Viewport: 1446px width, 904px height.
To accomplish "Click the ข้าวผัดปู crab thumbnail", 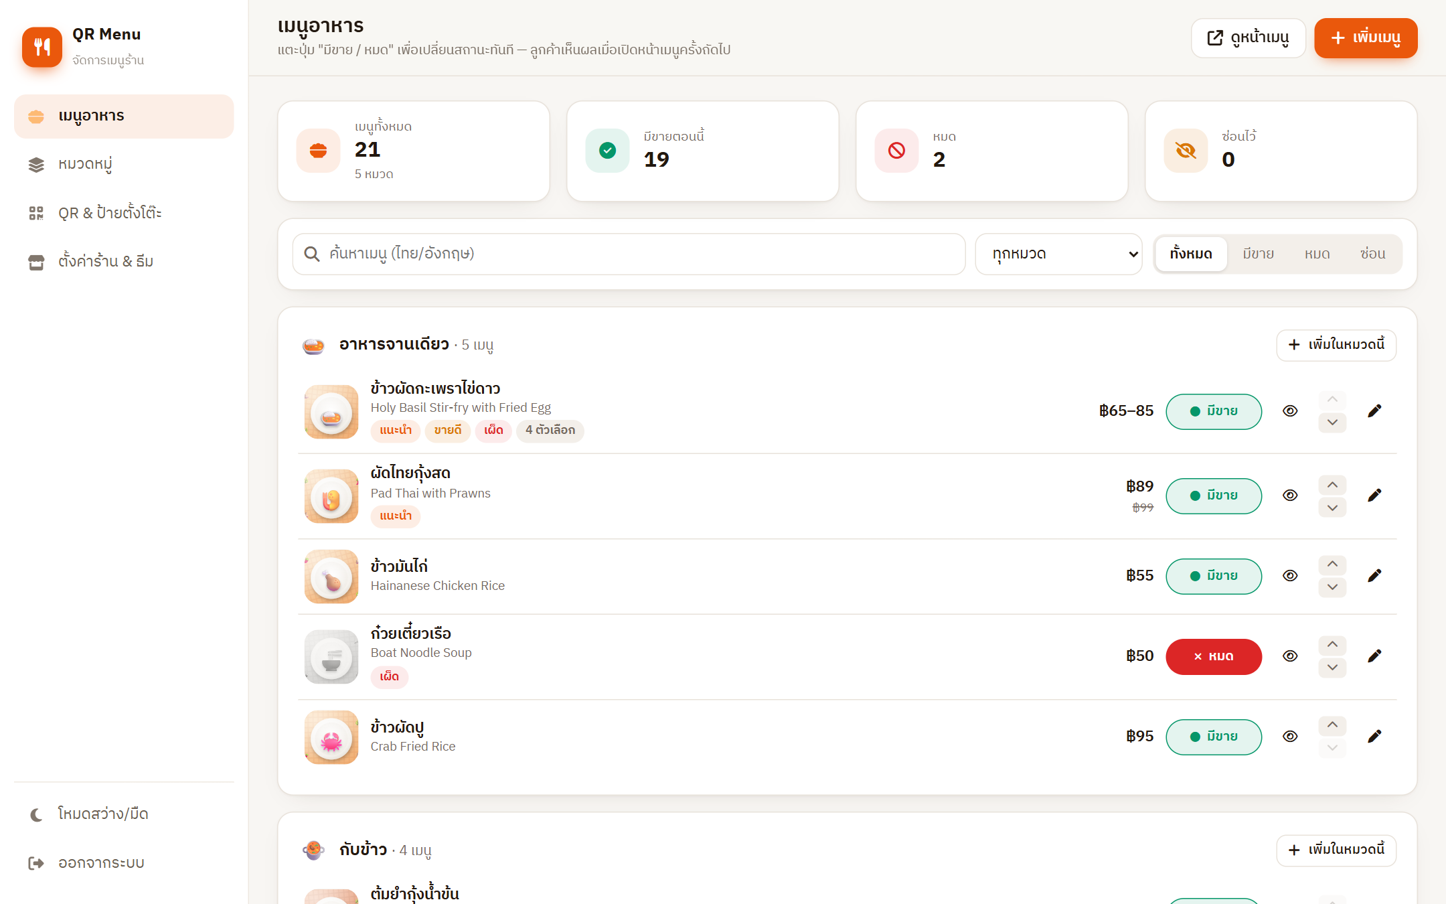I will coord(331,737).
